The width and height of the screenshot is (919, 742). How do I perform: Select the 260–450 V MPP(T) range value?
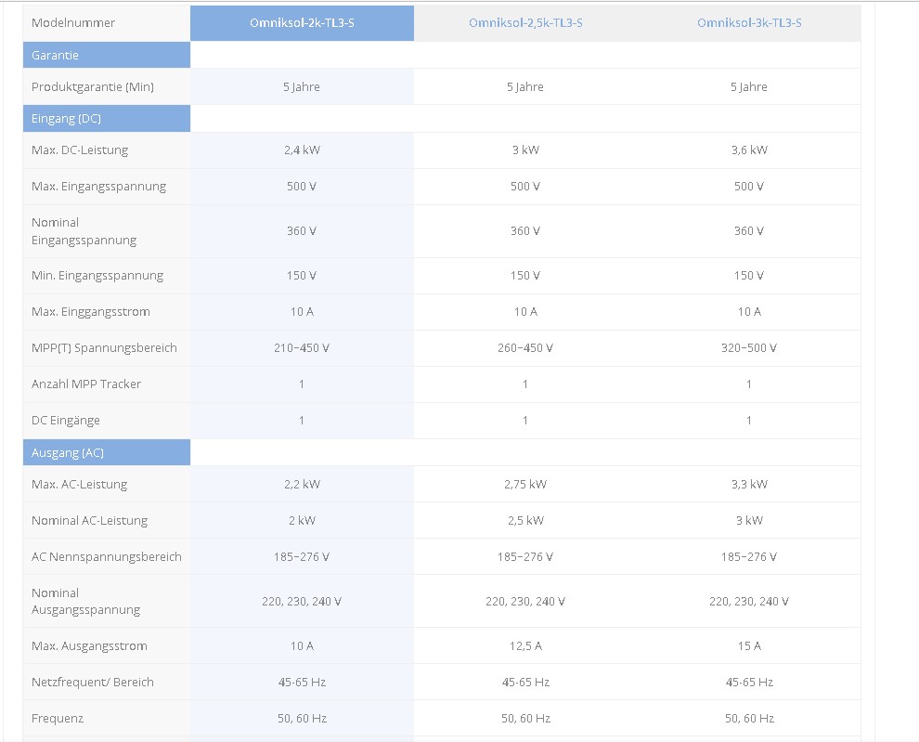(x=525, y=348)
